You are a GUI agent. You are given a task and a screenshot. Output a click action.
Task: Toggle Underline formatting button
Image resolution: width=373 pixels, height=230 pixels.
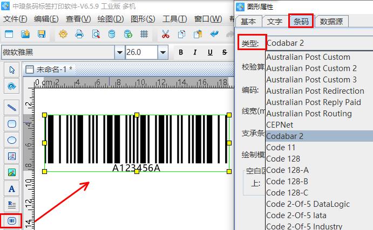210,52
